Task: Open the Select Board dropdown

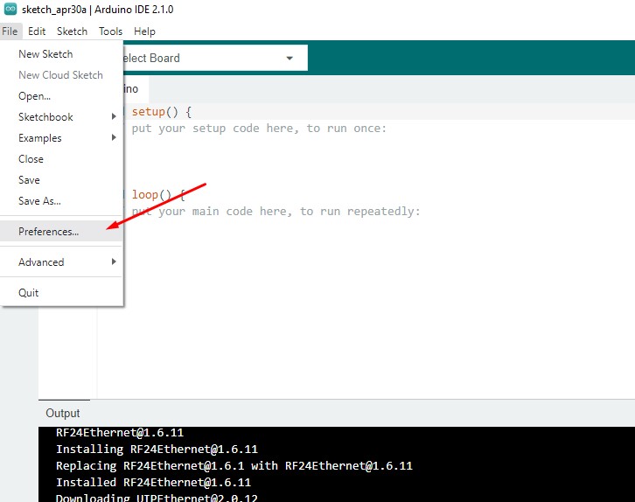Action: pyautogui.click(x=214, y=58)
